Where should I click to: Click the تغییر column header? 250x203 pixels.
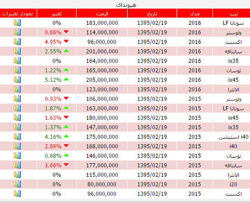57,13
